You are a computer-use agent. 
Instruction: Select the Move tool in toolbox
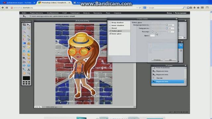28,25
